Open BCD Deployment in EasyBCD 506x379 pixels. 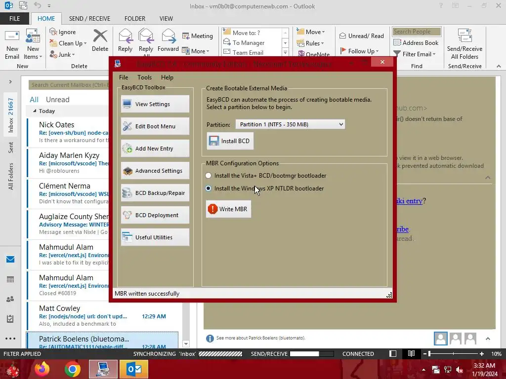(x=155, y=215)
